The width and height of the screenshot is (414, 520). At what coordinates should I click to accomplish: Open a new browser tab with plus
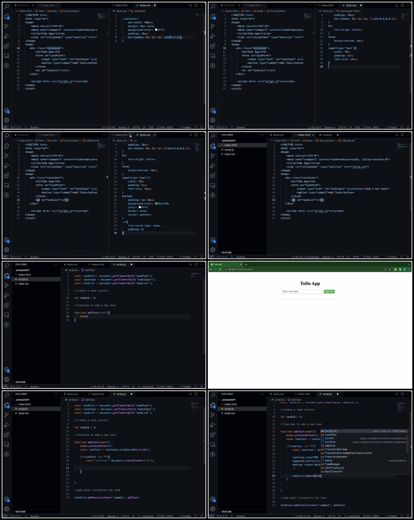(x=246, y=264)
